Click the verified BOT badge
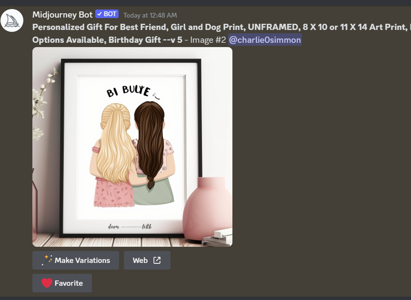This screenshot has height=300, width=411. (107, 14)
